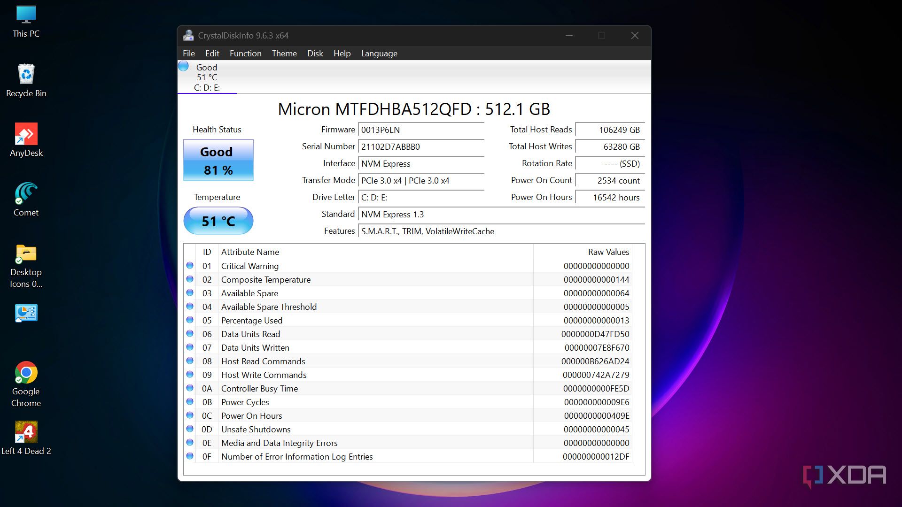Image resolution: width=902 pixels, height=507 pixels.
Task: Click the Total Host Reads value 106249 GB
Action: pyautogui.click(x=610, y=130)
